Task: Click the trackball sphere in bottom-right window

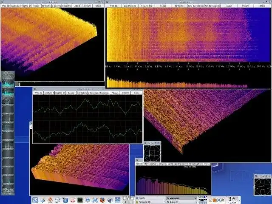Action: point(262,187)
